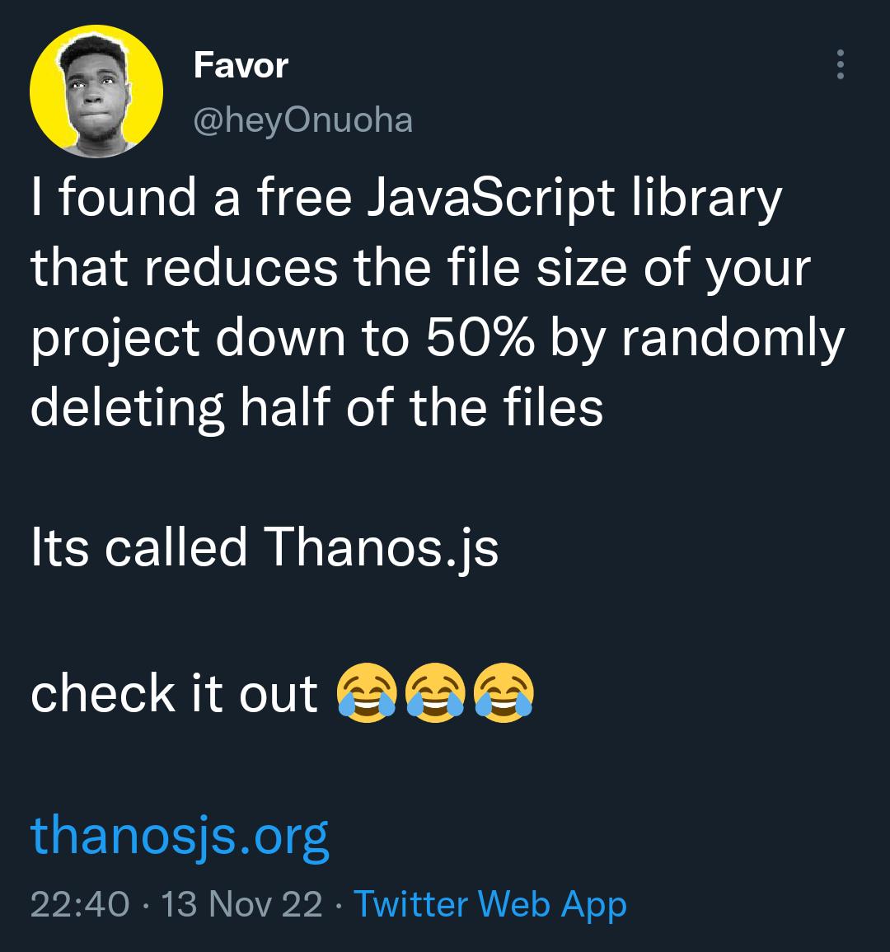The image size is (890, 952).
Task: Open the @heyOnuoha handle
Action: click(x=302, y=120)
